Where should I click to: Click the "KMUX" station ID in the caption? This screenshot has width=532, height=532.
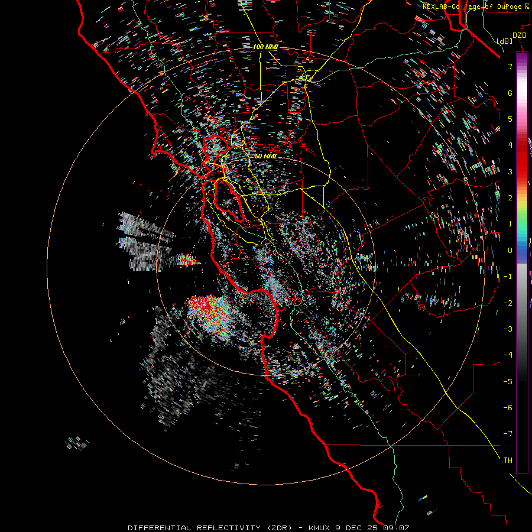click(319, 528)
